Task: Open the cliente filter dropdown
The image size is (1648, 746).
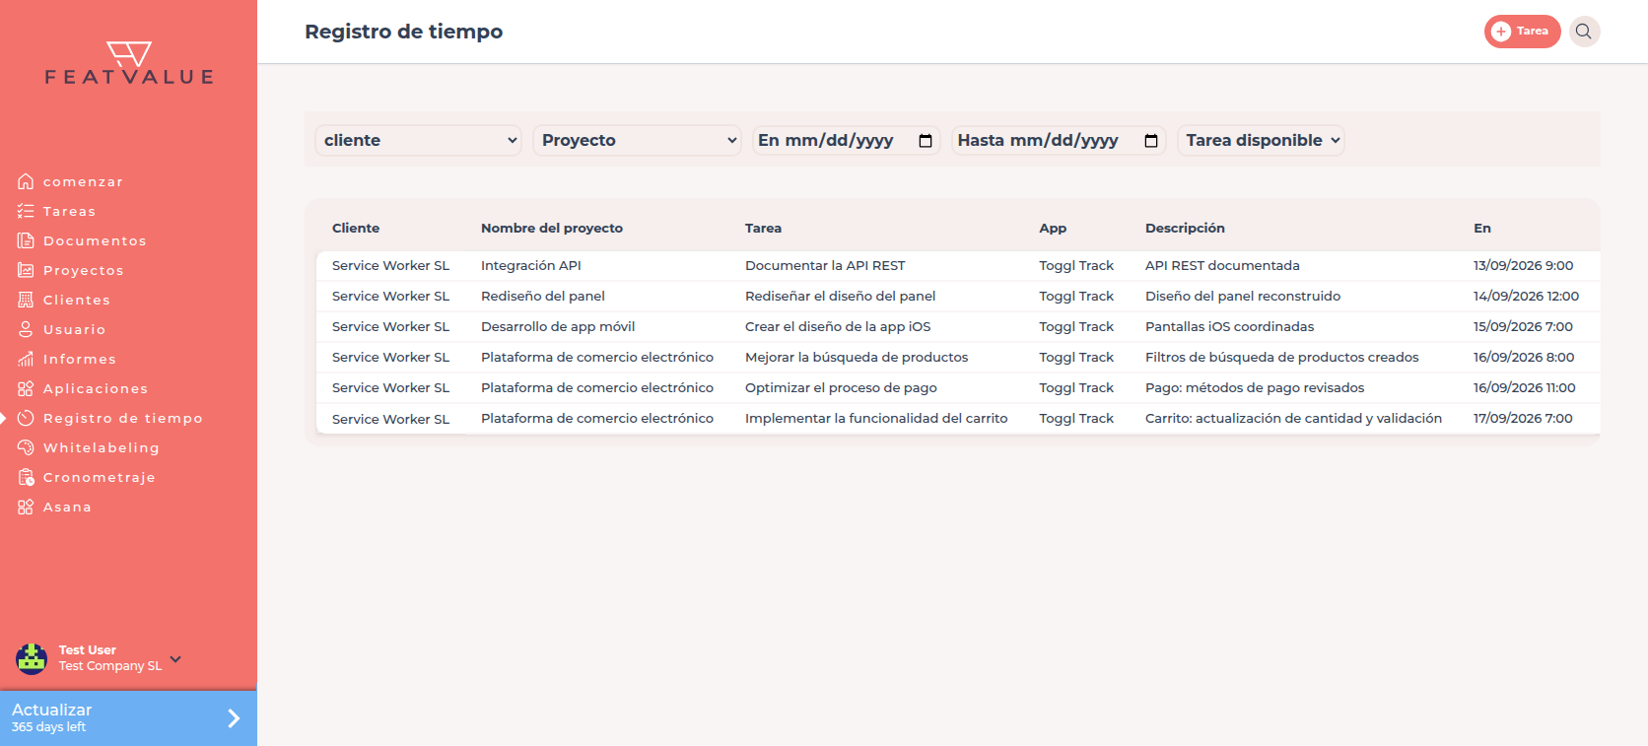Action: [418, 140]
